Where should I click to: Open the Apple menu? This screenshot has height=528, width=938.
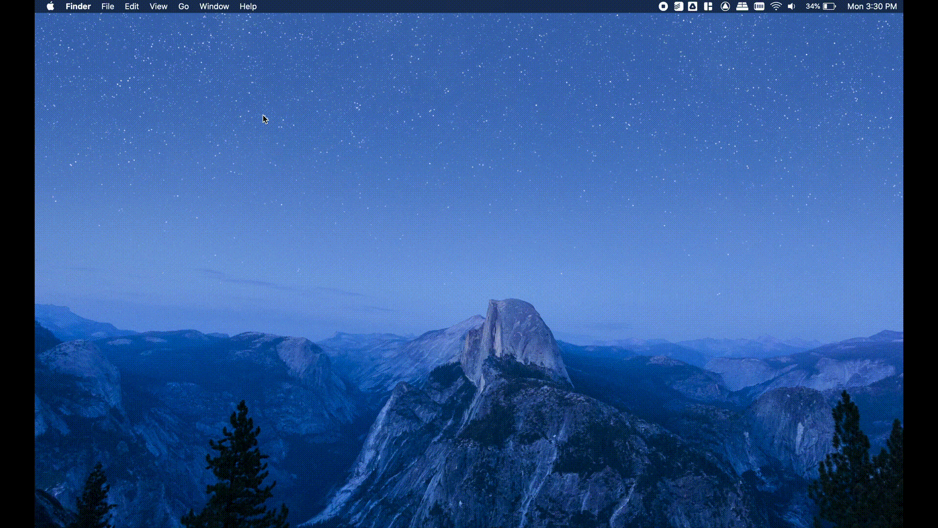pos(50,6)
